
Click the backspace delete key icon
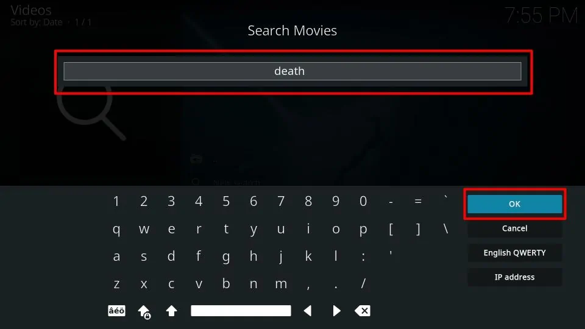[x=362, y=311]
